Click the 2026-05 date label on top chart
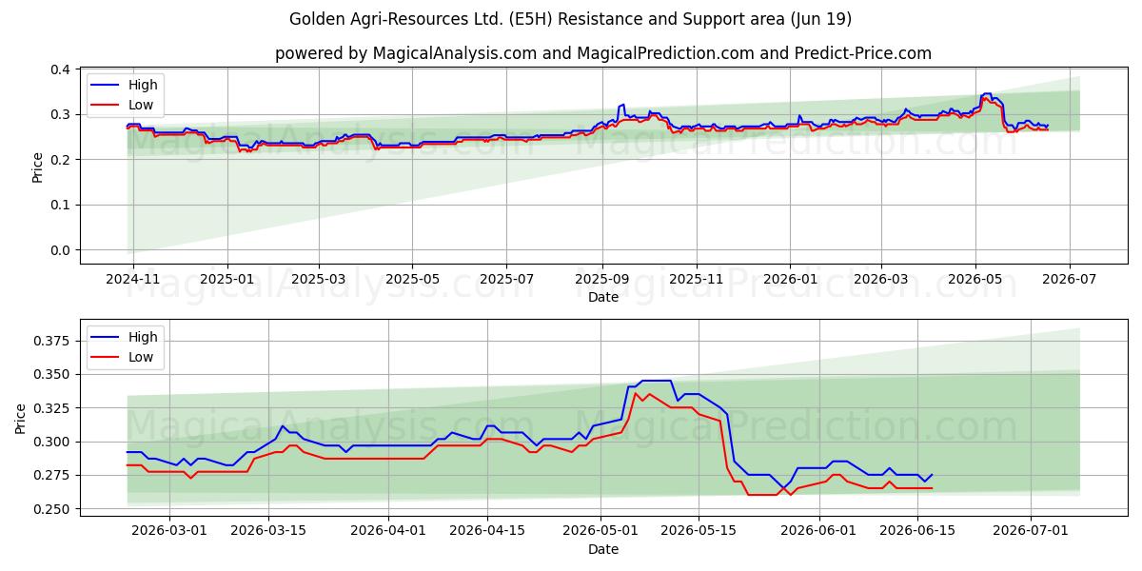The height and width of the screenshot is (571, 1142). tap(975, 279)
